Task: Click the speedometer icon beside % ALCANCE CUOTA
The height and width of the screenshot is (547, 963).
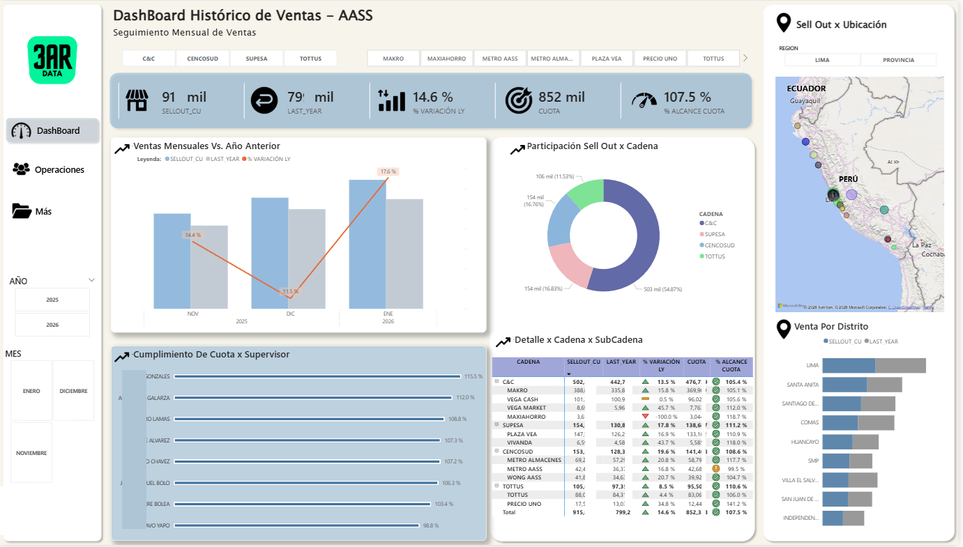Action: (644, 101)
